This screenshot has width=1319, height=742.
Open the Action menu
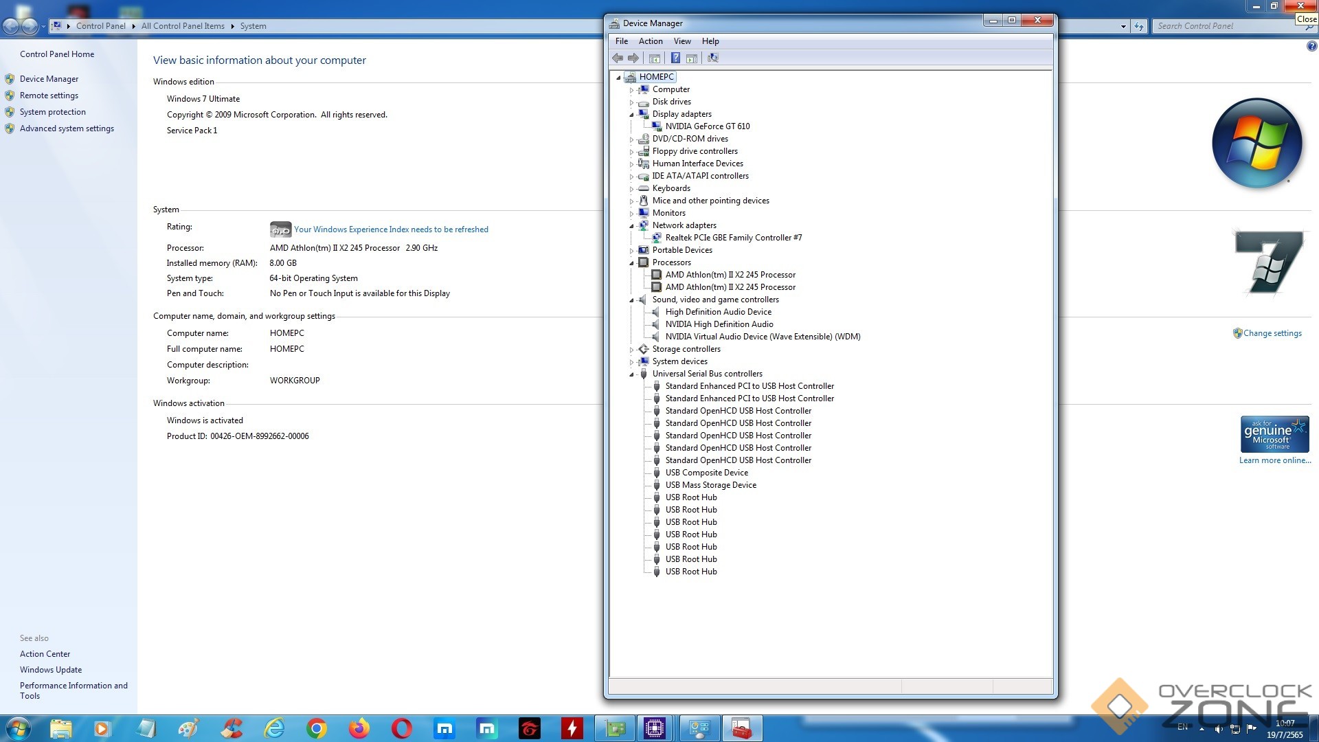pyautogui.click(x=650, y=41)
